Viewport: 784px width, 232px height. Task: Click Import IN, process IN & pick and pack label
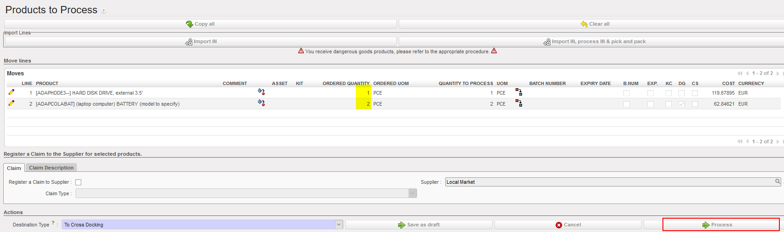(x=599, y=41)
